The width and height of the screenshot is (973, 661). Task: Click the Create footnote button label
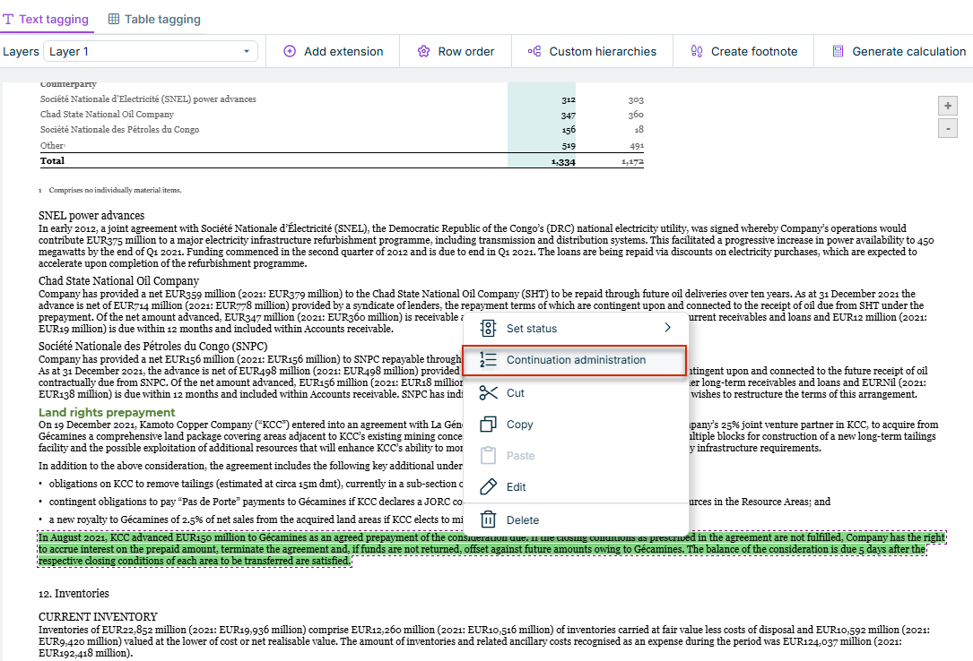click(x=754, y=51)
